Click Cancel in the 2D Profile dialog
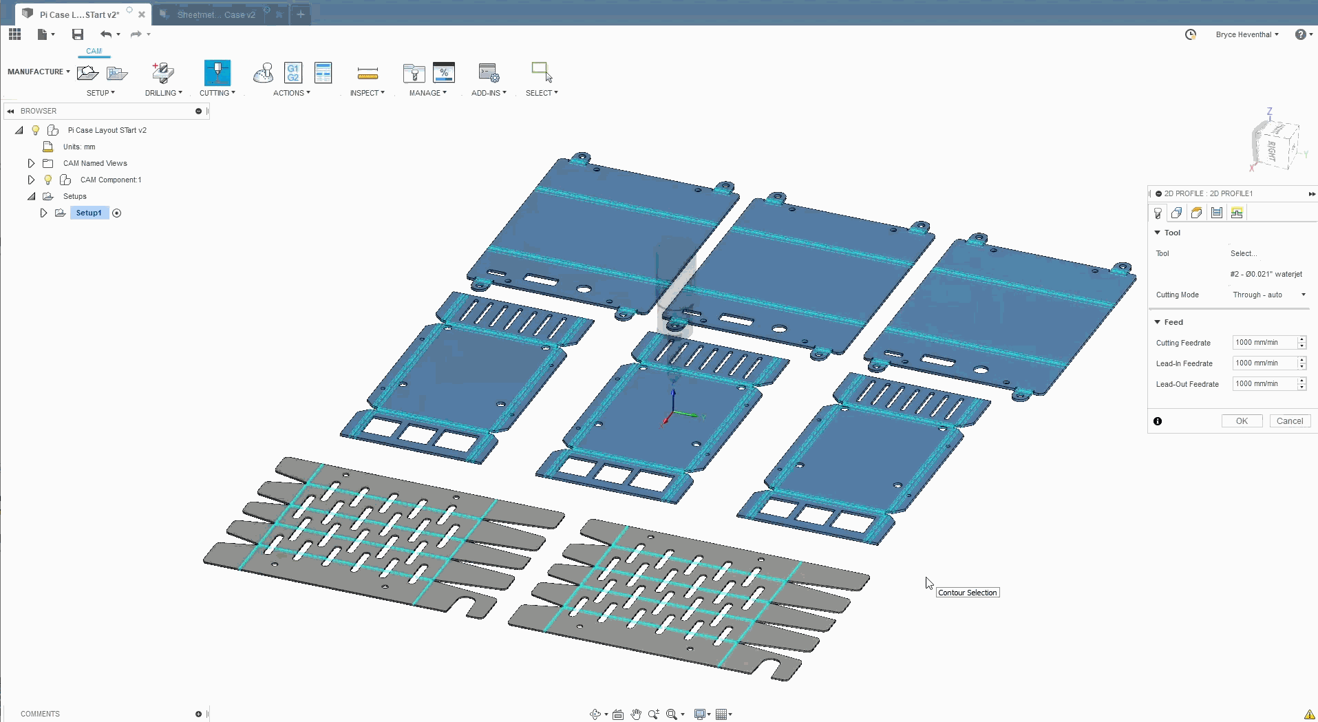Screen dimensions: 1318x722 (1290, 421)
